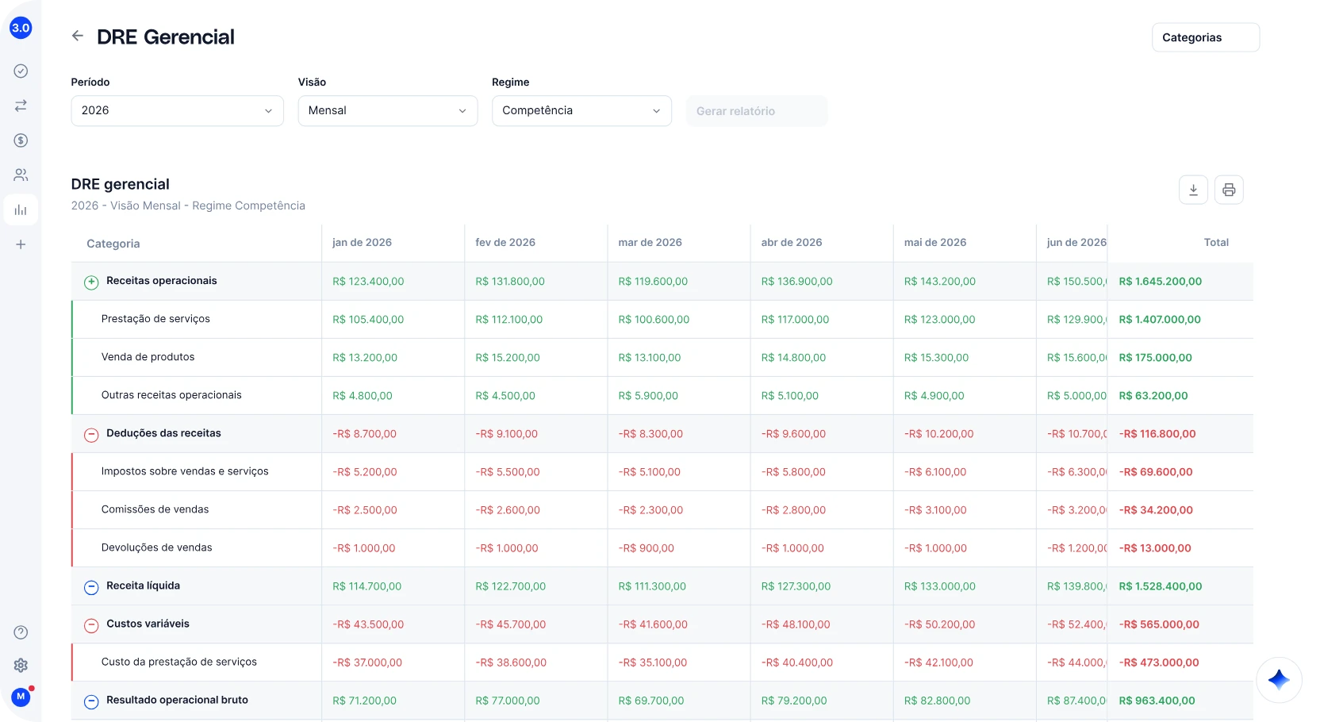1320x722 pixels.
Task: Open the settings gear icon
Action: [21, 666]
